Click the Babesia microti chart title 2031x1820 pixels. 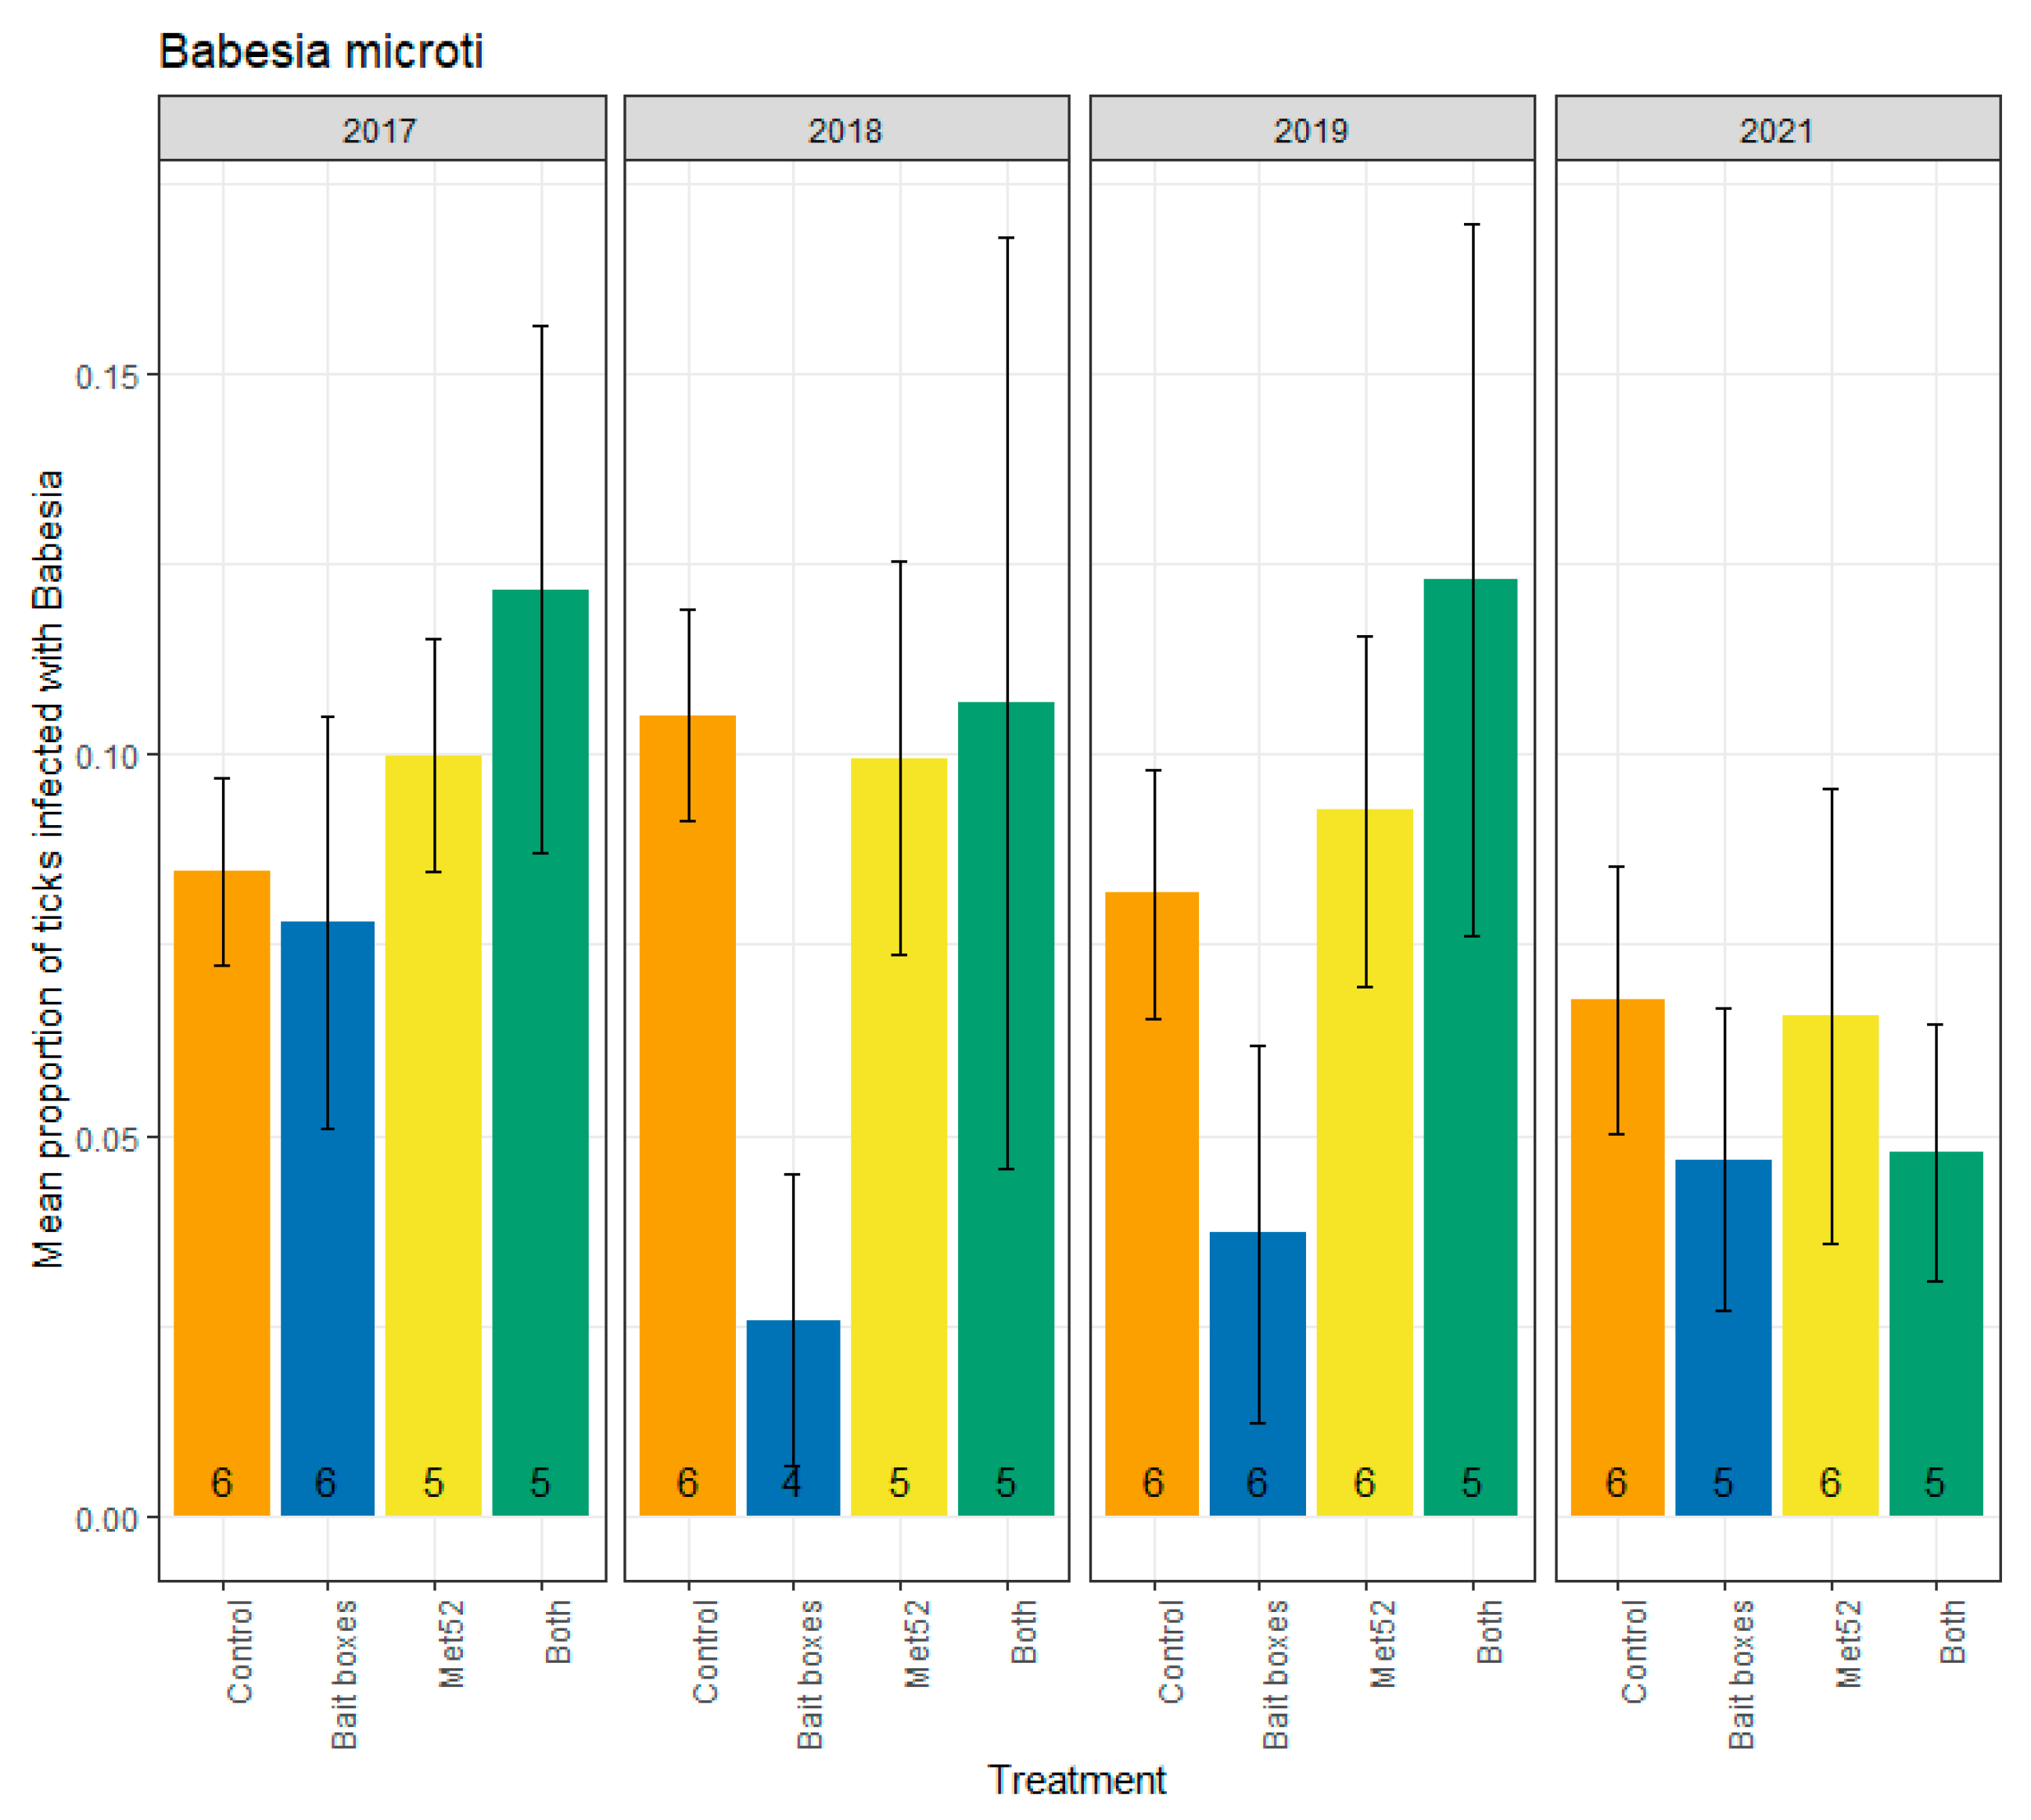321,51
